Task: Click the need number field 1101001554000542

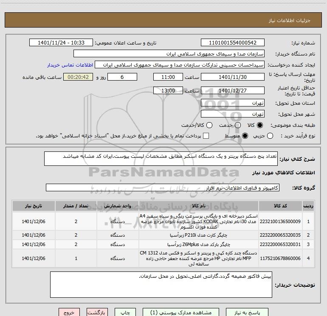Action: tap(233, 43)
